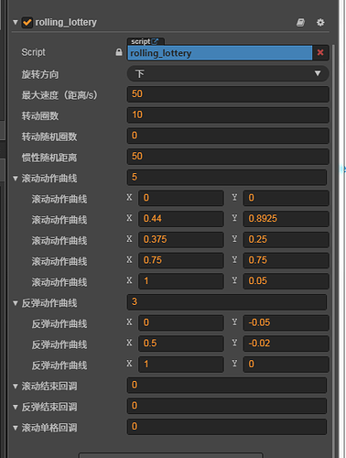Edit the 滚动结束回调 count field
Screen dimensions: 346x458
click(227, 385)
